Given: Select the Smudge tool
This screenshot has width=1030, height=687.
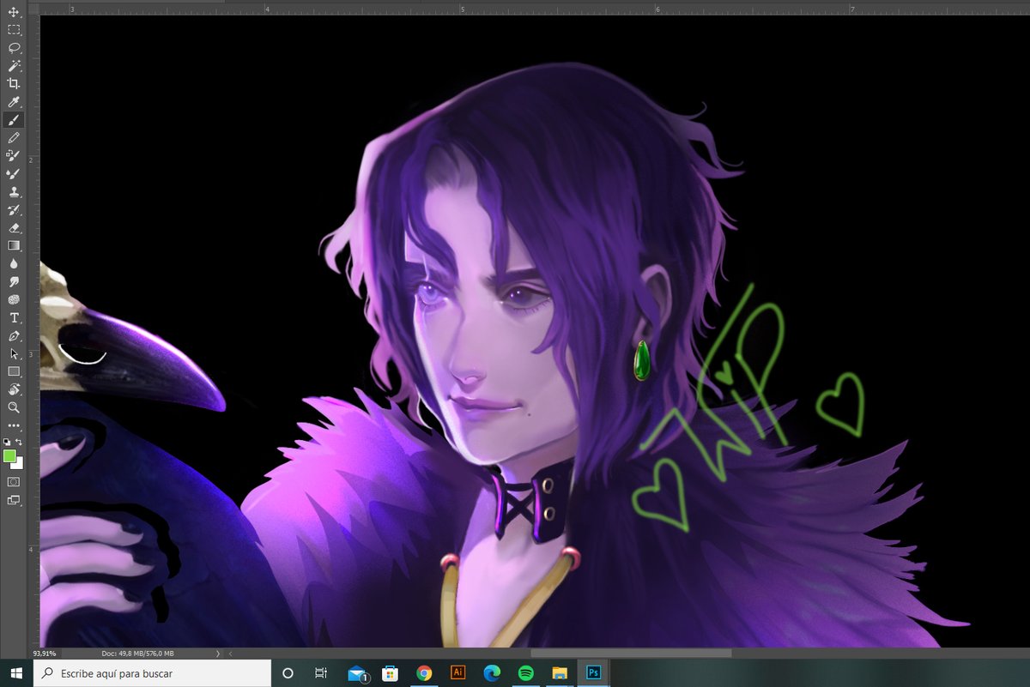Looking at the screenshot, I should tap(14, 282).
